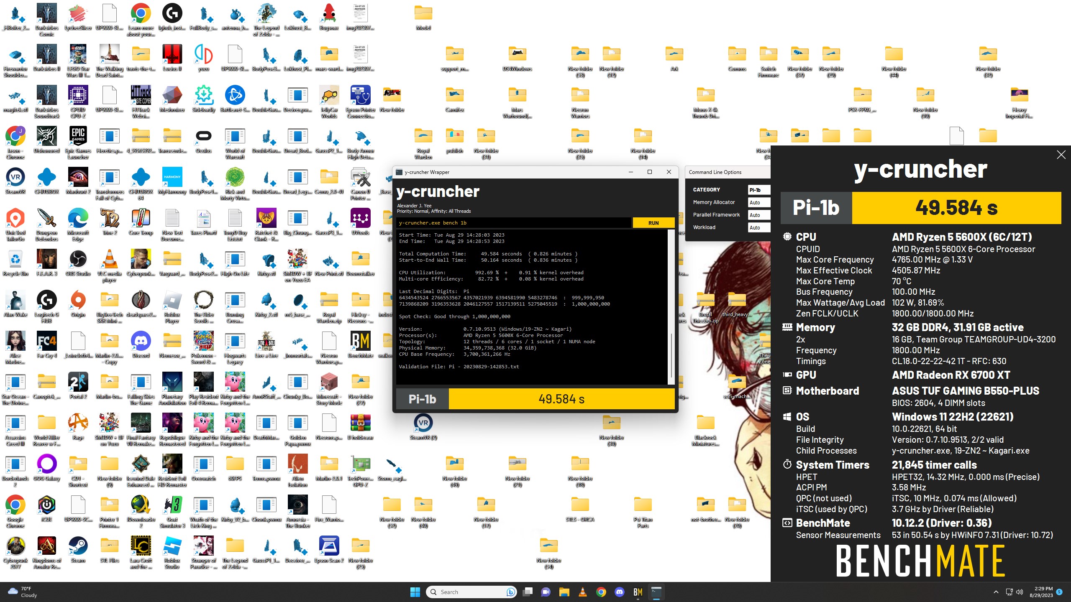This screenshot has width=1071, height=602.
Task: Select the TechPowerUp GPU-Z desktop icon
Action: (361, 471)
